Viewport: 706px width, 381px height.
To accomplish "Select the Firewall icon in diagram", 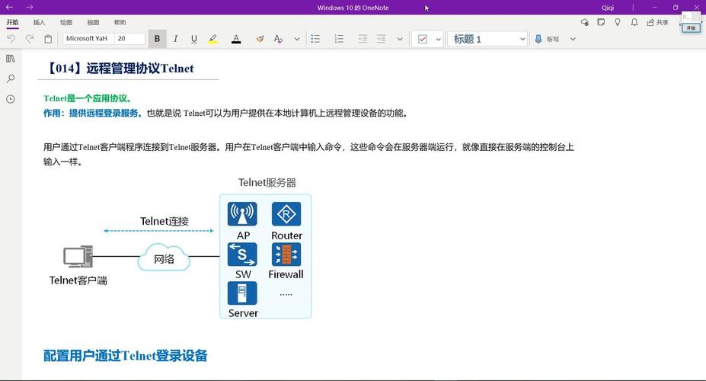I will 286,255.
